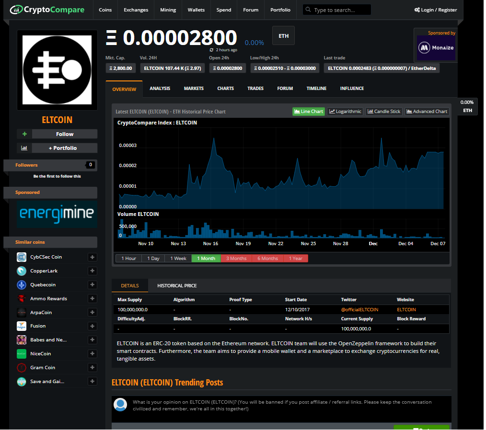Click Login / Register link
486x430 pixels.
[436, 10]
